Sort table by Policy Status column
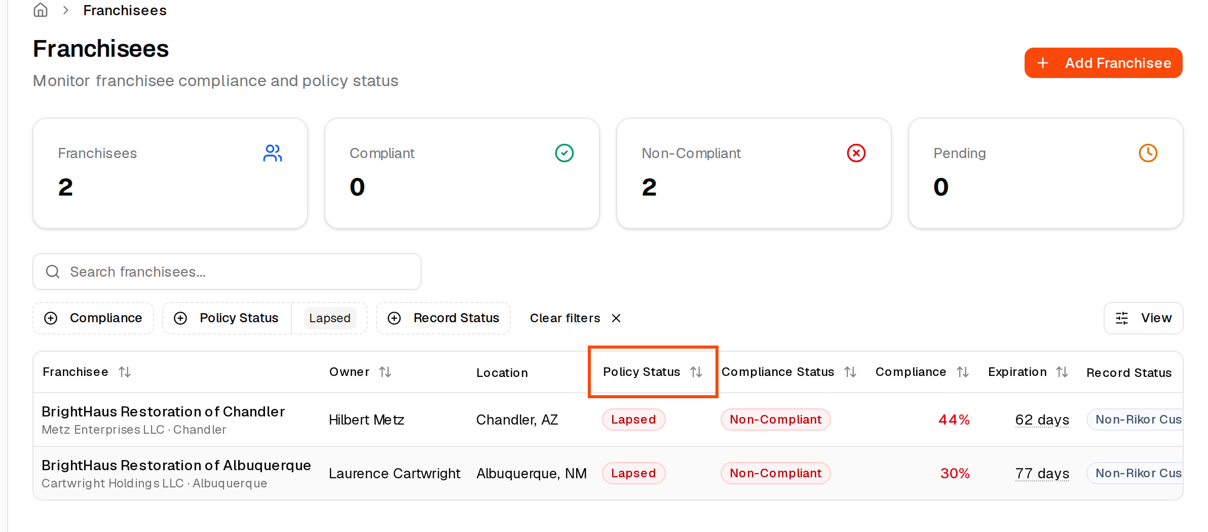The height and width of the screenshot is (532, 1208). click(653, 372)
